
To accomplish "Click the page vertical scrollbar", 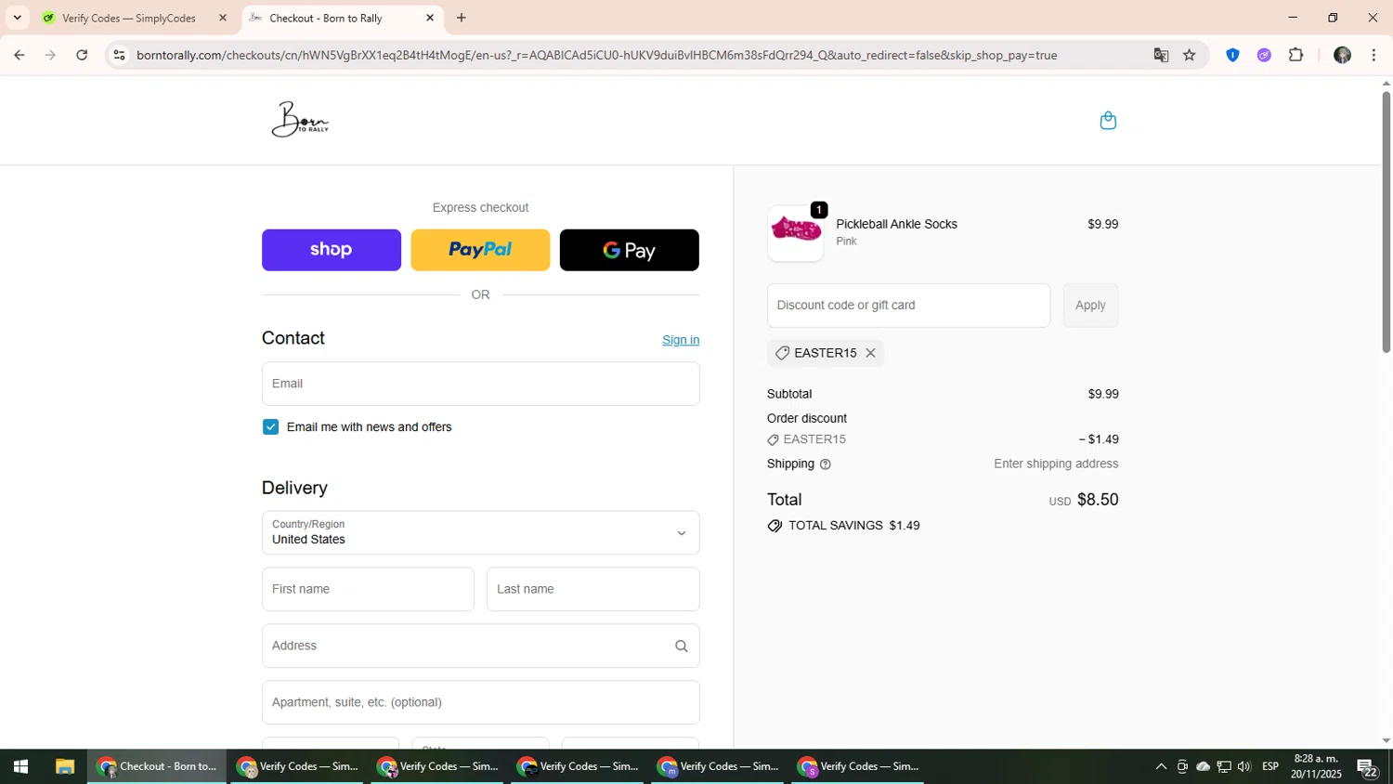I will click(1386, 222).
